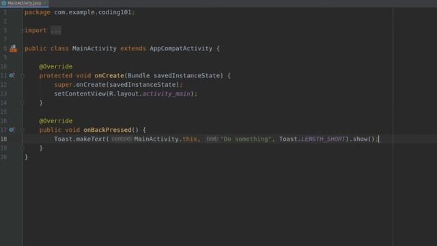
Task: Click AppCompatActivity in the extends clause
Action: click(x=181, y=49)
